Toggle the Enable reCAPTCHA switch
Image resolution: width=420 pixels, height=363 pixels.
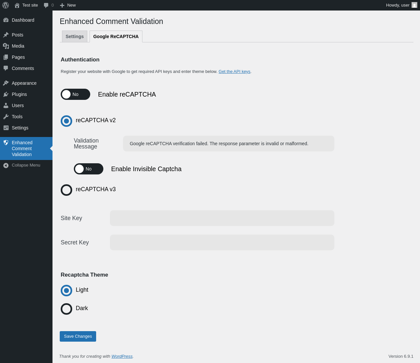click(x=75, y=94)
